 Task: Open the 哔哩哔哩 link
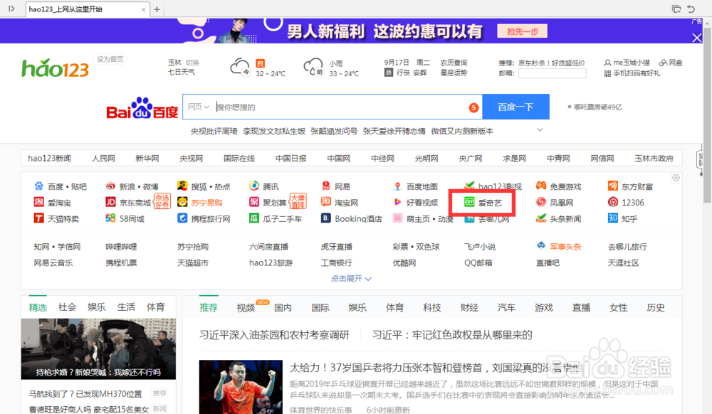[121, 247]
